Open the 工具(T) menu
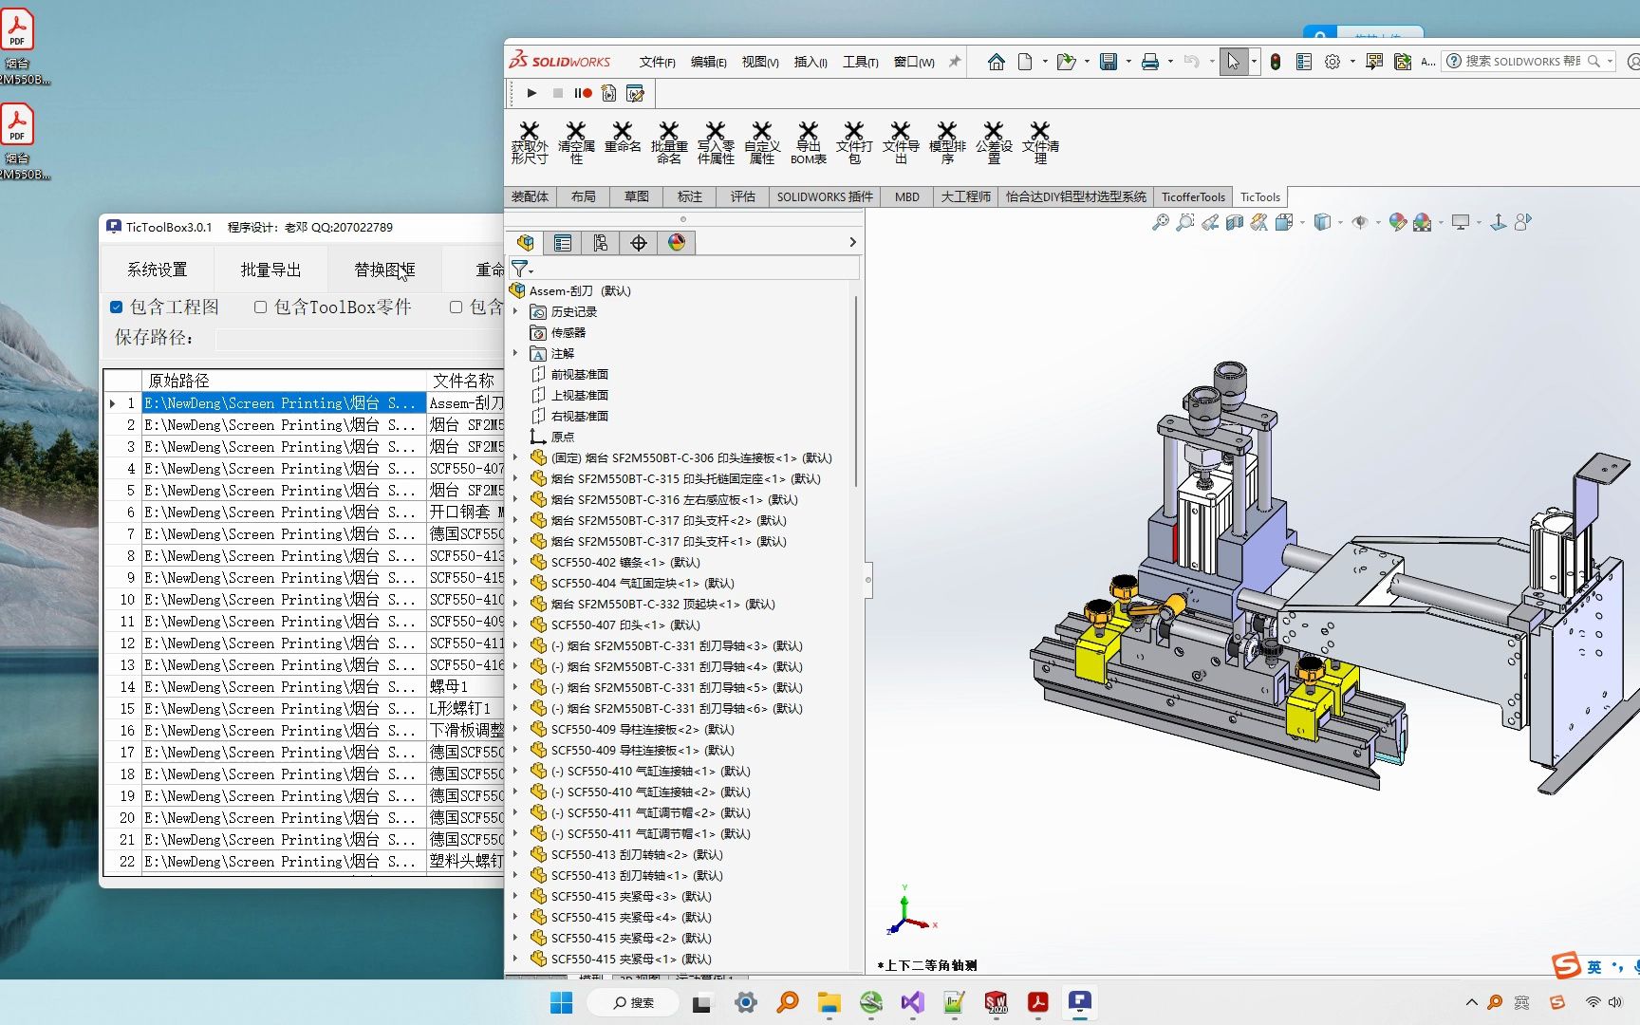 [860, 62]
